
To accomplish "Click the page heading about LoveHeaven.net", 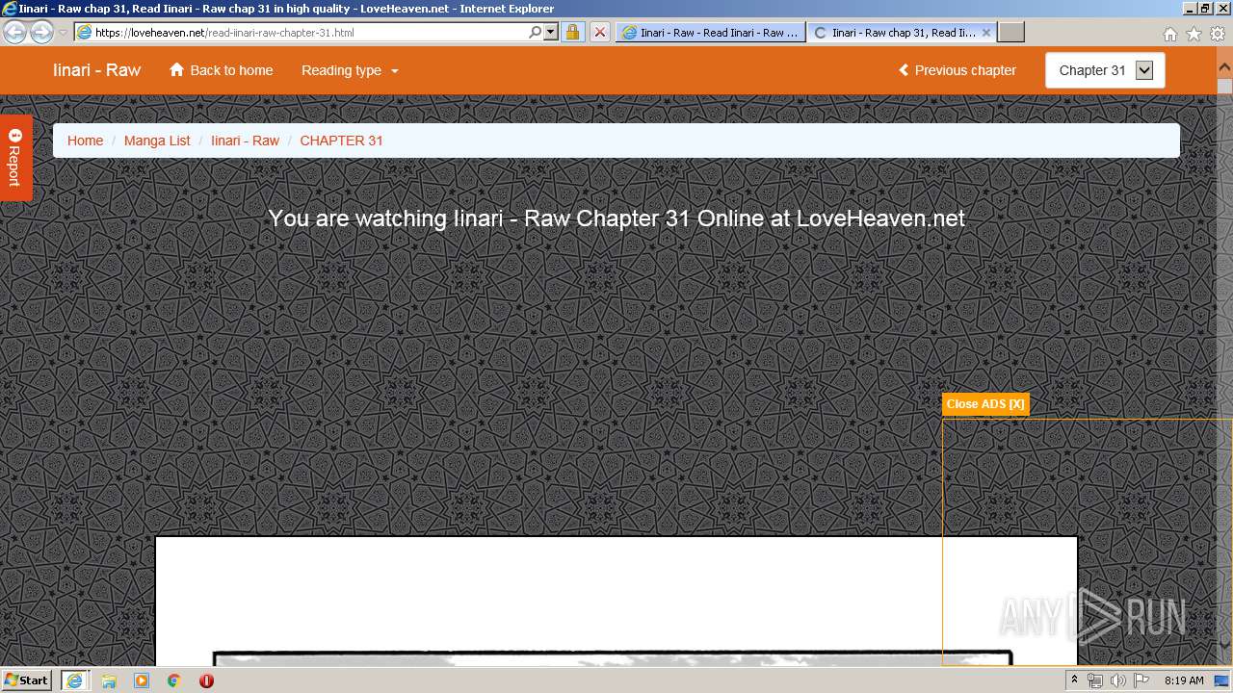I will pos(616,218).
